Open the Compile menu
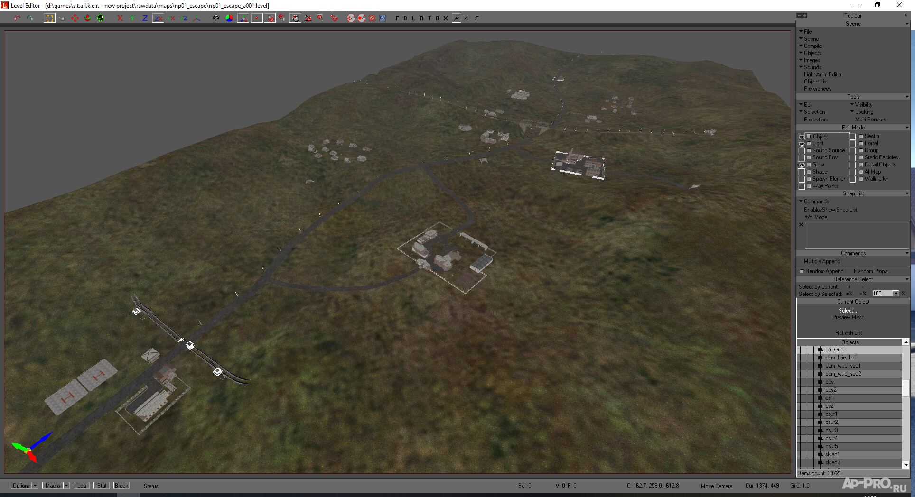This screenshot has height=497, width=915. point(812,46)
